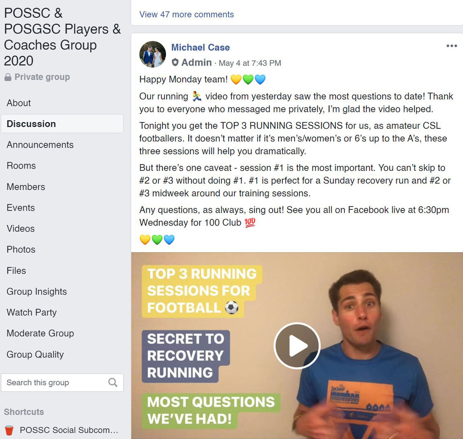Click the Michael Case author name link
Image resolution: width=463 pixels, height=439 pixels.
point(200,47)
